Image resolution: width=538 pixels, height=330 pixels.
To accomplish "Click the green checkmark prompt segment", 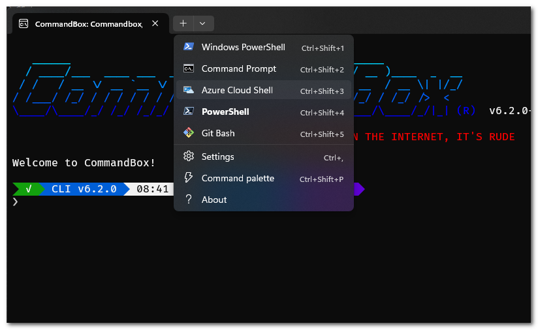I will pyautogui.click(x=29, y=189).
